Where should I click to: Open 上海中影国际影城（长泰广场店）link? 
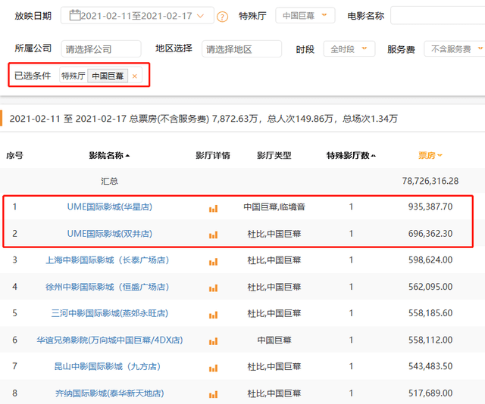pyautogui.click(x=108, y=260)
